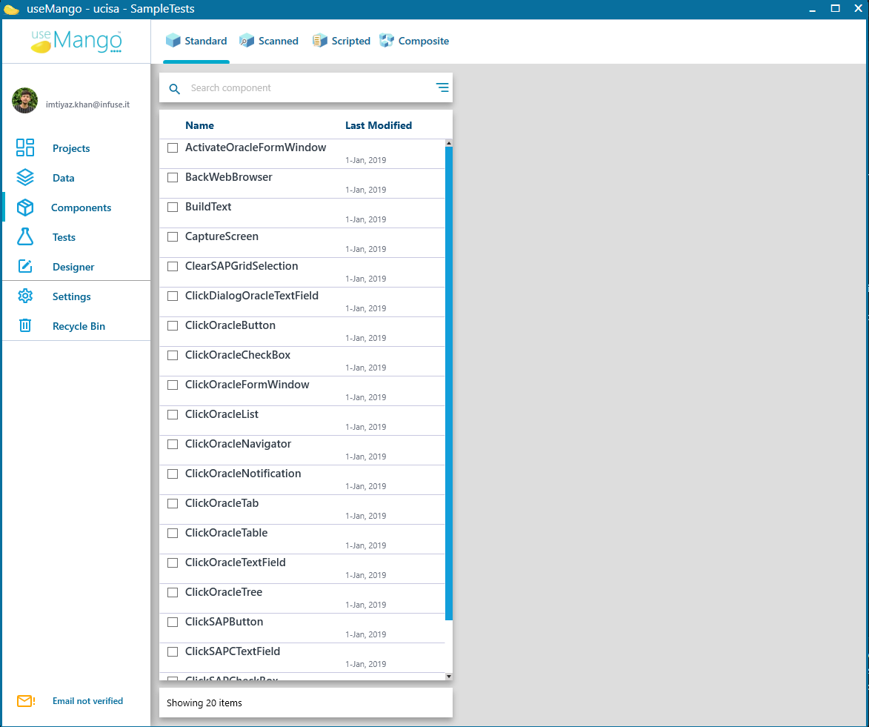Switch to the Scanned tab
Screen dimensions: 869x727
pos(269,41)
